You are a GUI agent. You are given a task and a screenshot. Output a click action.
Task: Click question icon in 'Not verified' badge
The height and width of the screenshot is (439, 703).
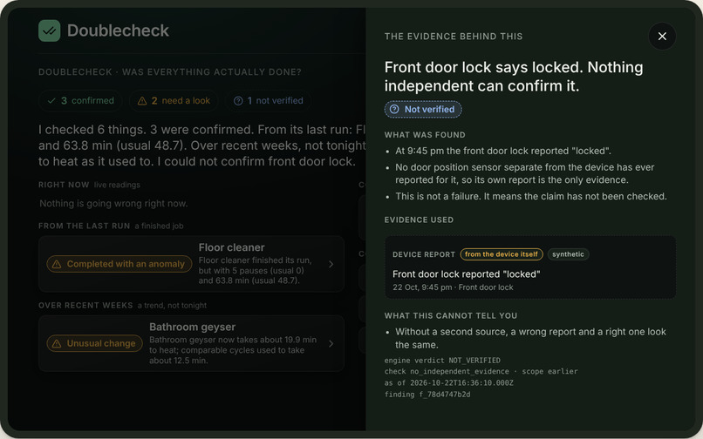pyautogui.click(x=394, y=109)
